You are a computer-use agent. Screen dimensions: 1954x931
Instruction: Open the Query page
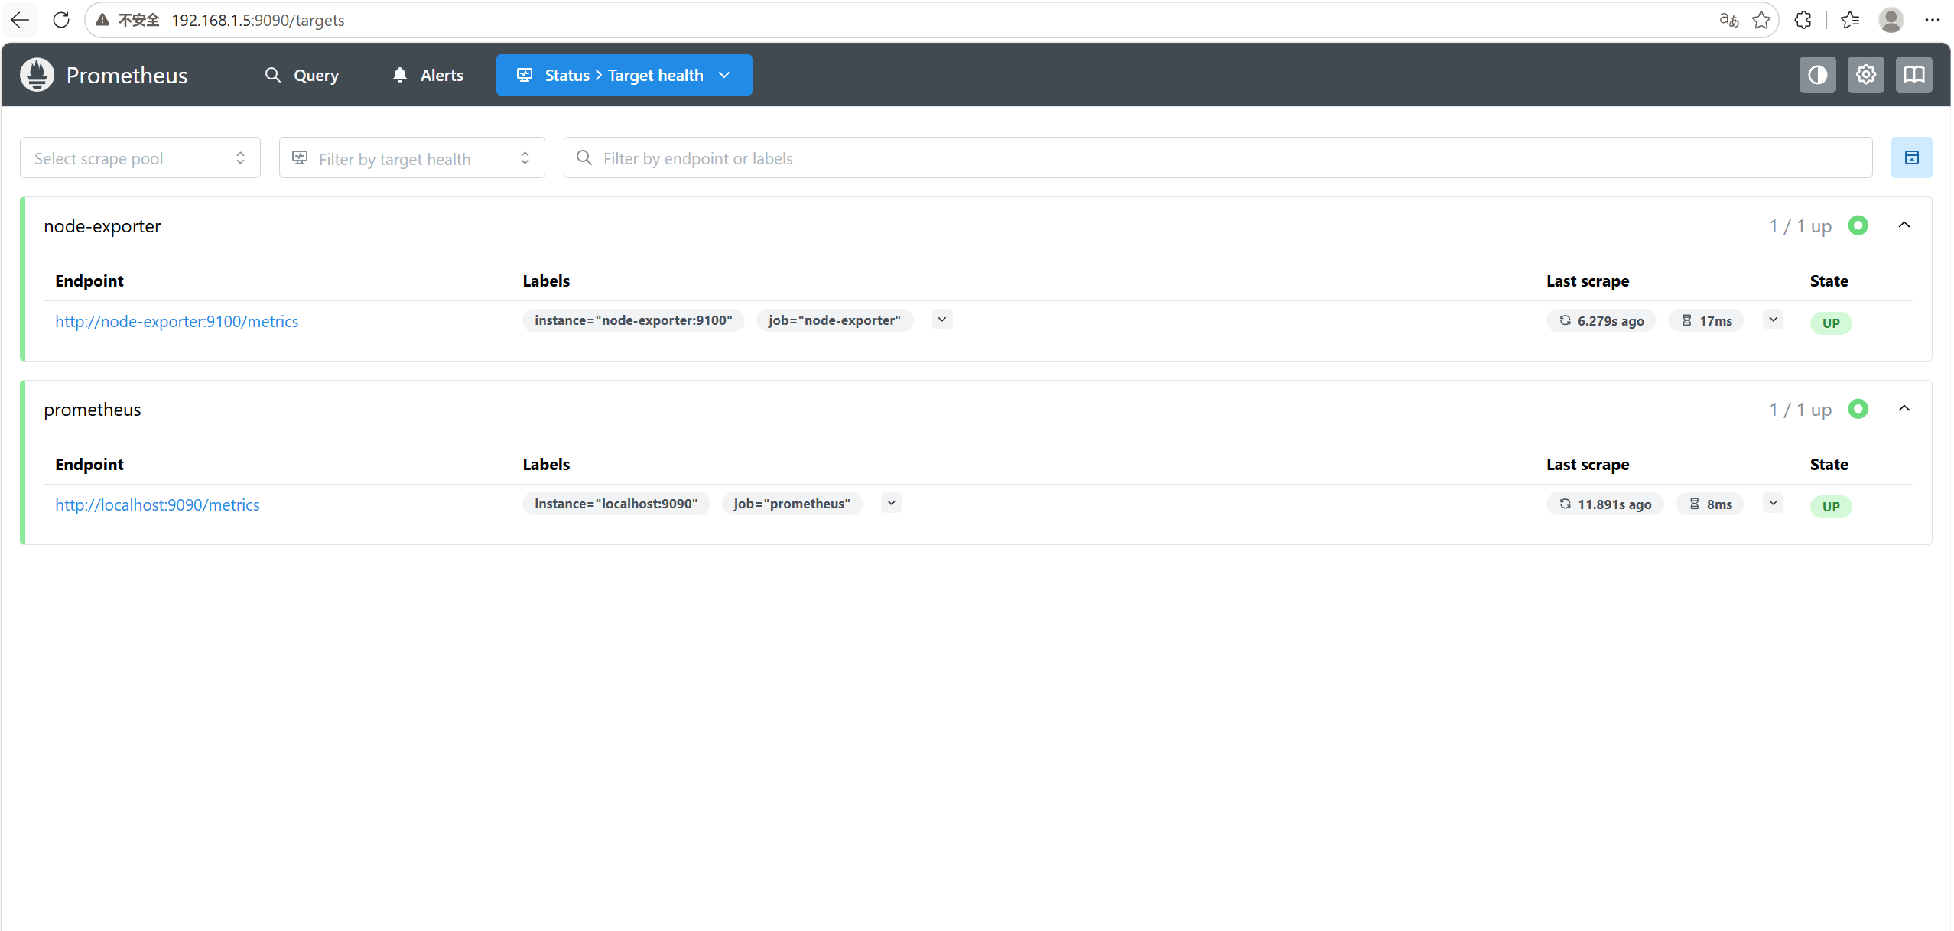[x=302, y=75]
